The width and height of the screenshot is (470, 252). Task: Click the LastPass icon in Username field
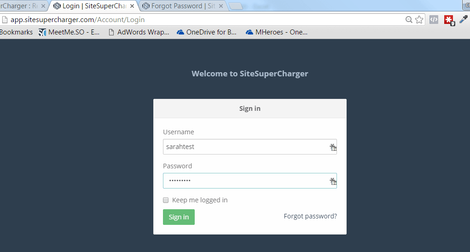coord(333,147)
